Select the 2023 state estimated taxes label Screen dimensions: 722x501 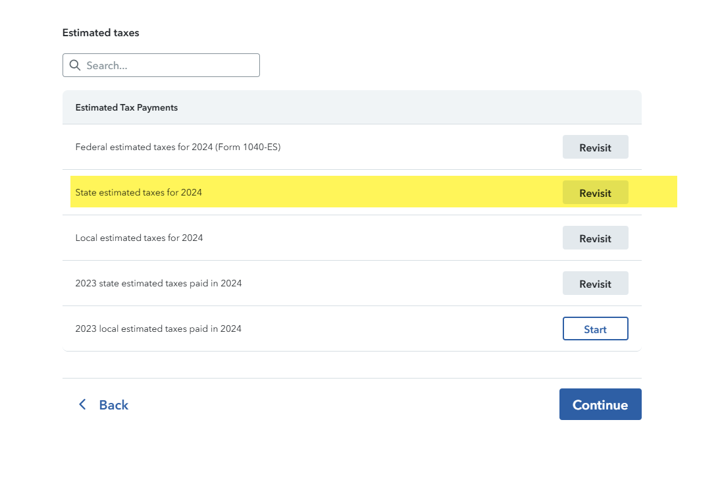point(158,284)
